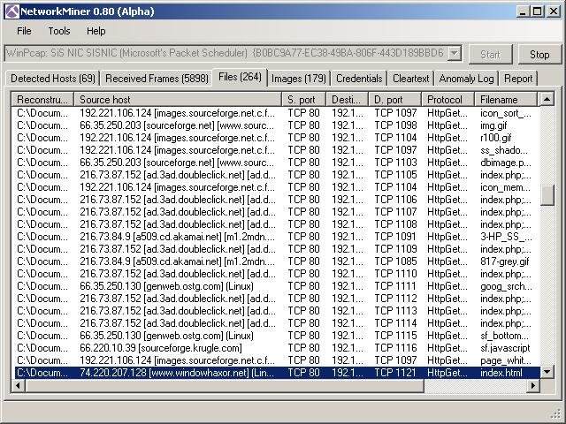Screen dimensions: 566x424
Task: Open the Tools menu
Action: (x=59, y=31)
